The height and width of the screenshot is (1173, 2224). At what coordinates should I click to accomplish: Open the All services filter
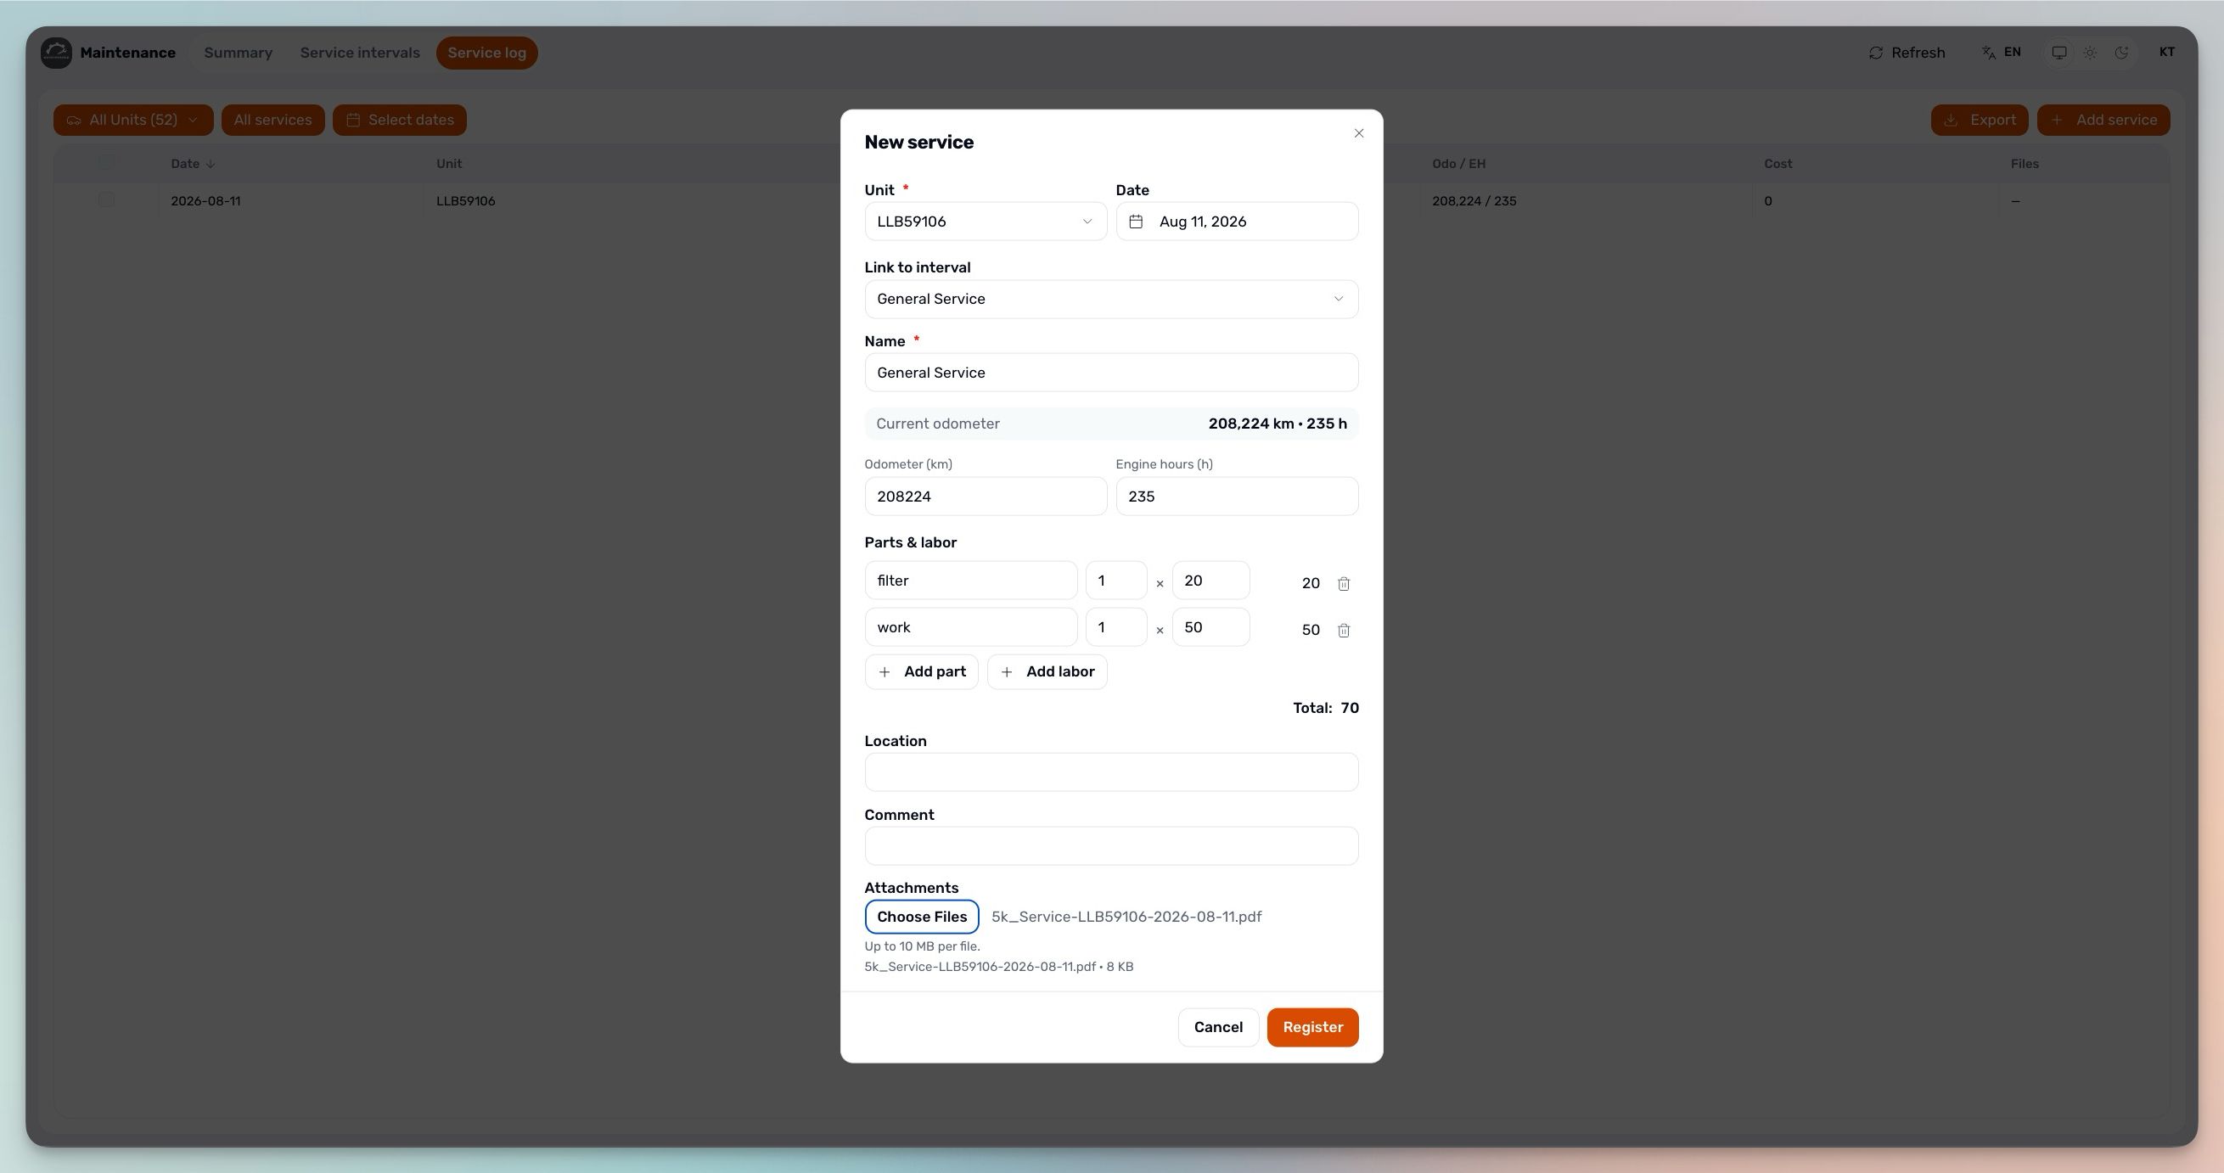(272, 120)
